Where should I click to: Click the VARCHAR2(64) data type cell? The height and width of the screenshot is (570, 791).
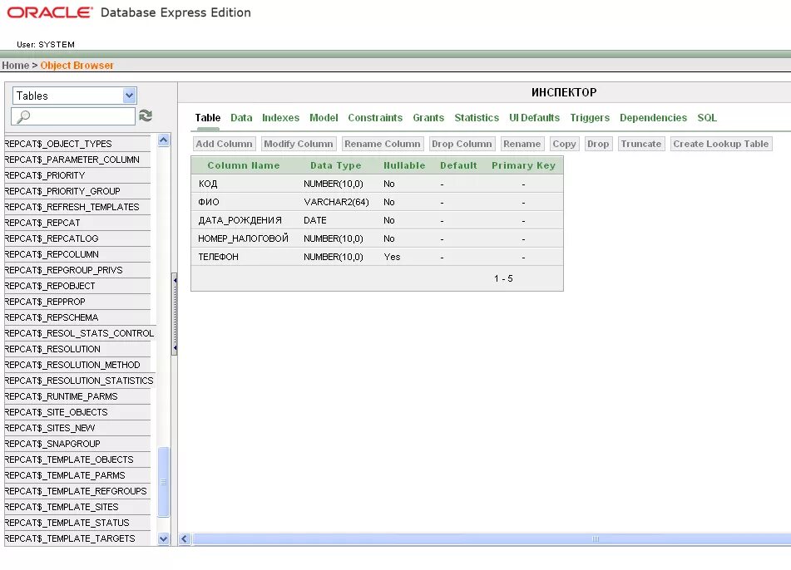tap(336, 202)
